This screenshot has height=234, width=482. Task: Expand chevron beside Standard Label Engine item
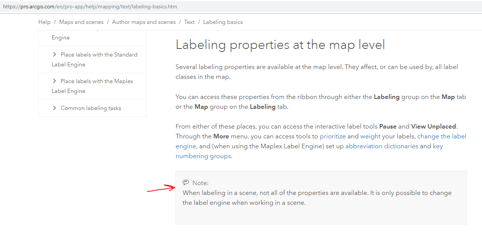[55, 55]
